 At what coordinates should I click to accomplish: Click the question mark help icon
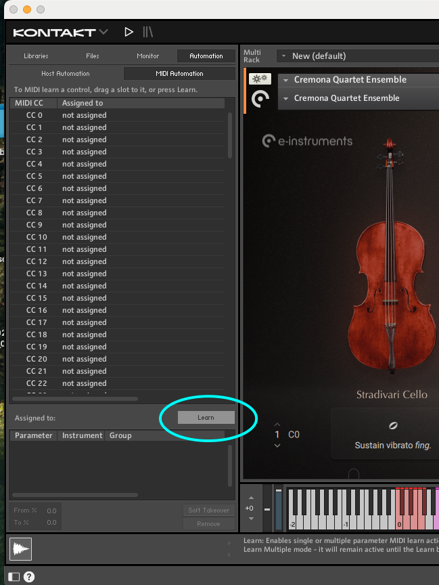(x=29, y=577)
